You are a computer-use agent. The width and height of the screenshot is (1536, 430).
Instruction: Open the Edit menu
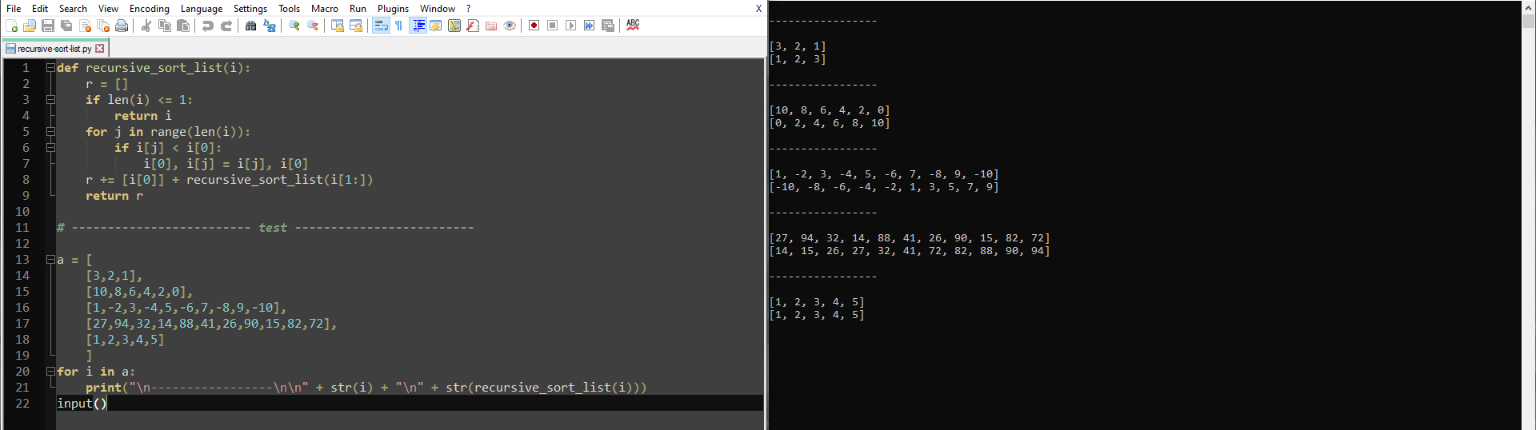40,9
